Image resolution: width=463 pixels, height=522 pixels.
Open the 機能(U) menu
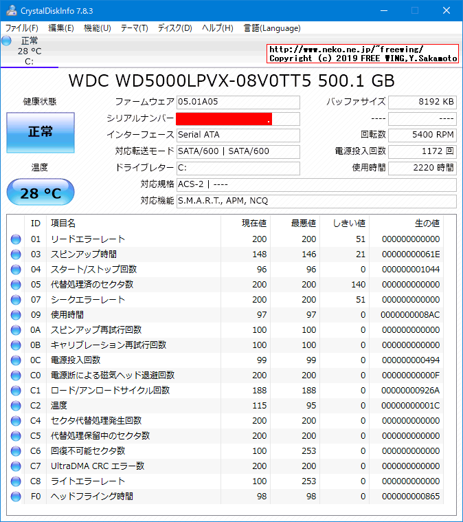tap(98, 28)
